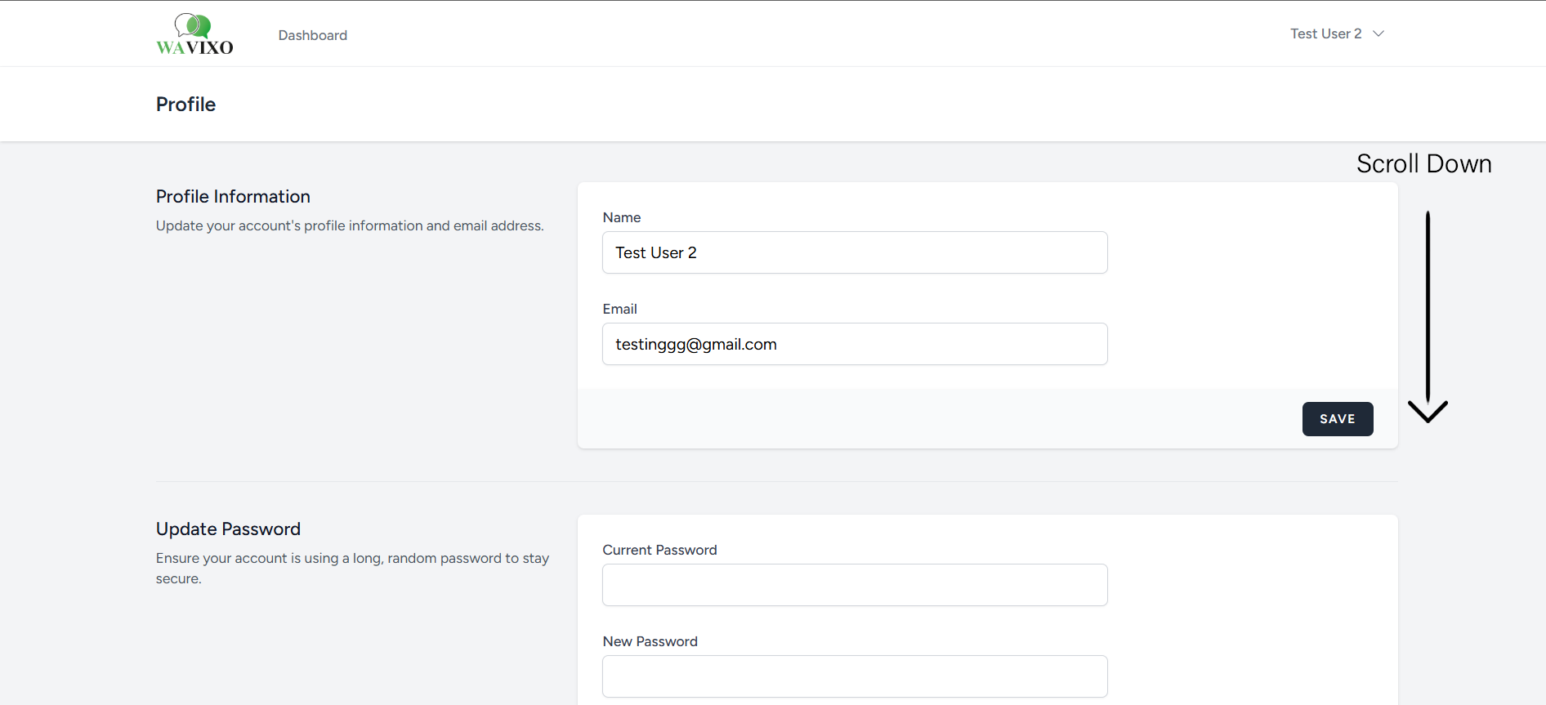Click the Update Password section heading

pyautogui.click(x=228, y=529)
